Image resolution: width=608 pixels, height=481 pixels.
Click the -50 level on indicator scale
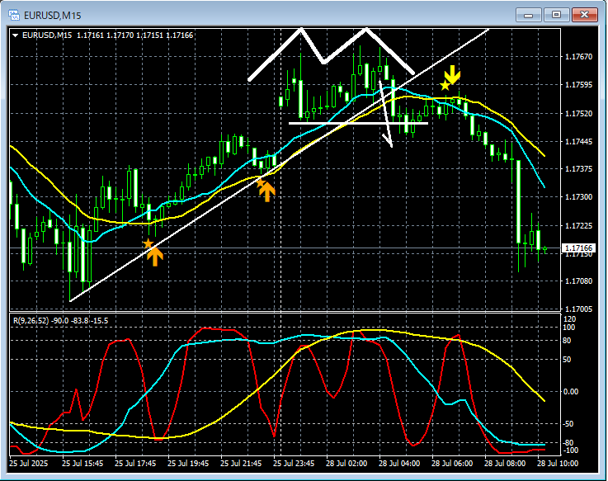point(568,424)
